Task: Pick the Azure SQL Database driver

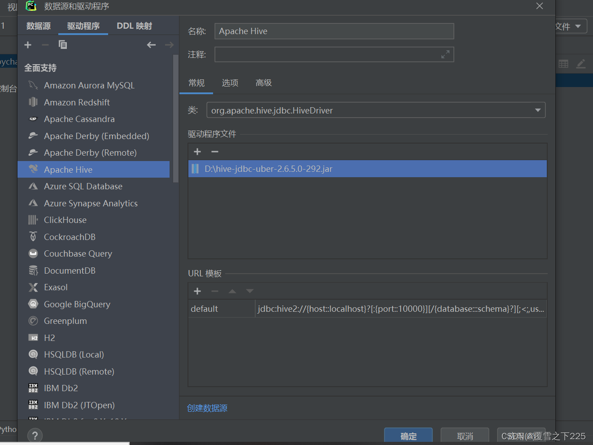Action: pyautogui.click(x=93, y=186)
